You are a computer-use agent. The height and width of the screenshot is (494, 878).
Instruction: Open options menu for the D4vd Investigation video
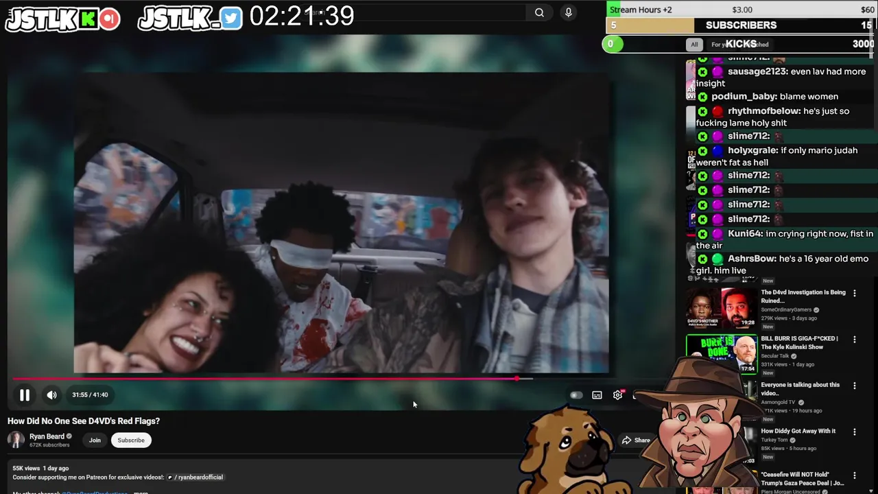pyautogui.click(x=855, y=293)
